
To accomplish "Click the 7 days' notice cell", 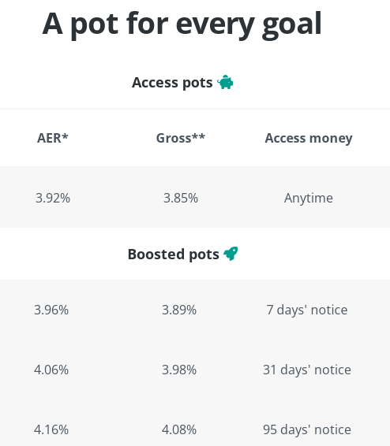I will click(x=307, y=310).
